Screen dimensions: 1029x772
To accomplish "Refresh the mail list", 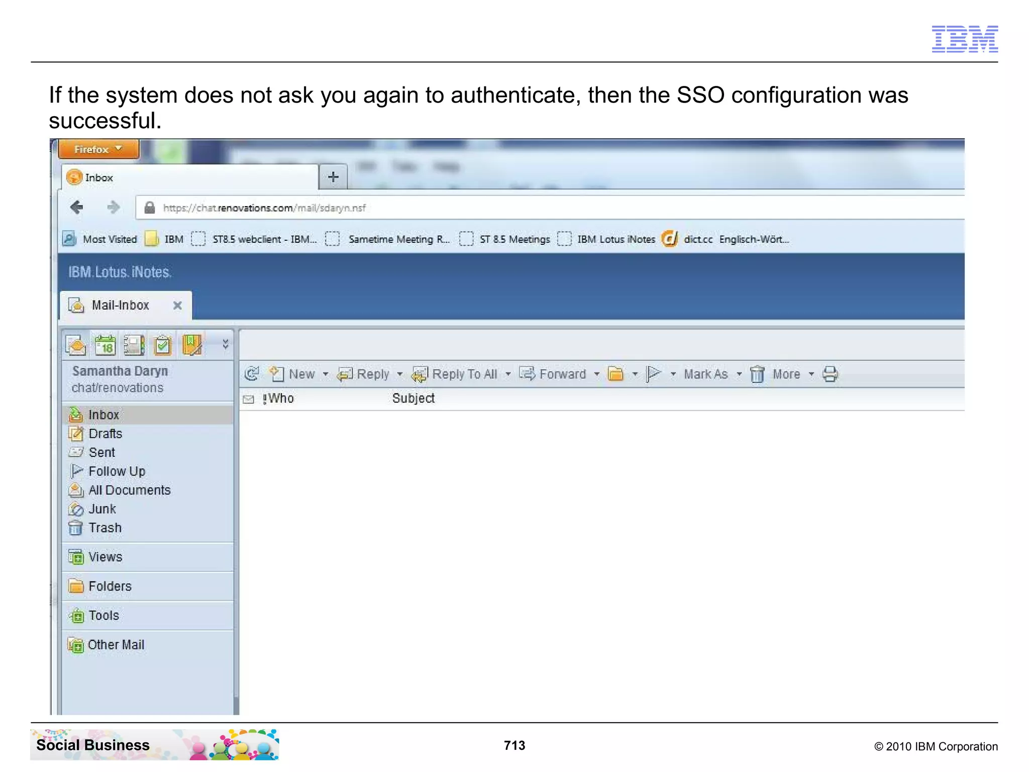I will point(252,373).
